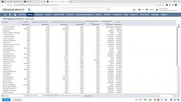This screenshot has width=181, height=102.
Task: Click the bar chart graph icon
Action: [150, 100]
